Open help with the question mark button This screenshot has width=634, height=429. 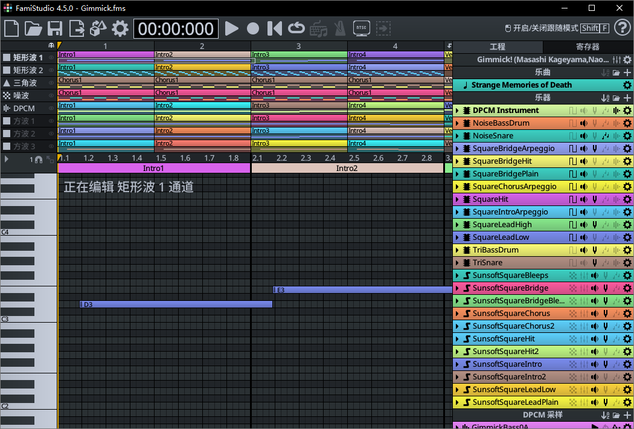click(624, 28)
